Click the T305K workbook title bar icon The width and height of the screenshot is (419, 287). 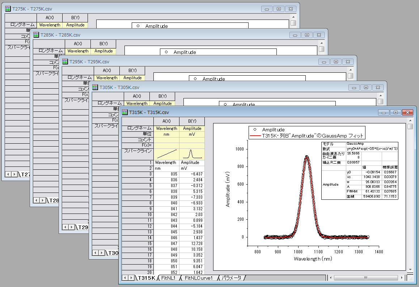point(95,87)
